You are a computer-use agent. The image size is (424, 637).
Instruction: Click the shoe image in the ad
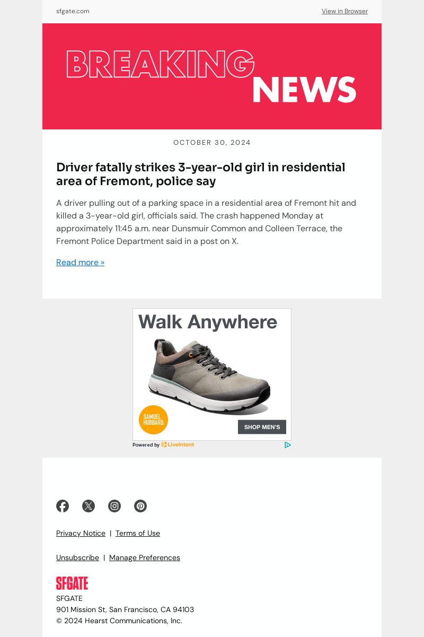209,376
